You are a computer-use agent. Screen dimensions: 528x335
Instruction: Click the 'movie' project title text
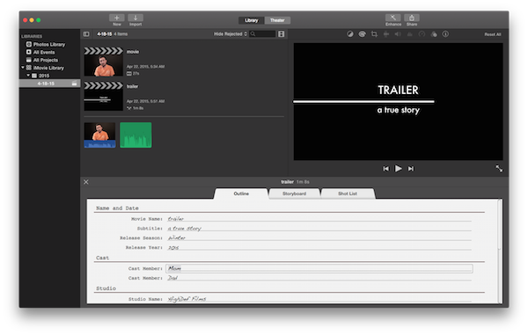tap(133, 52)
